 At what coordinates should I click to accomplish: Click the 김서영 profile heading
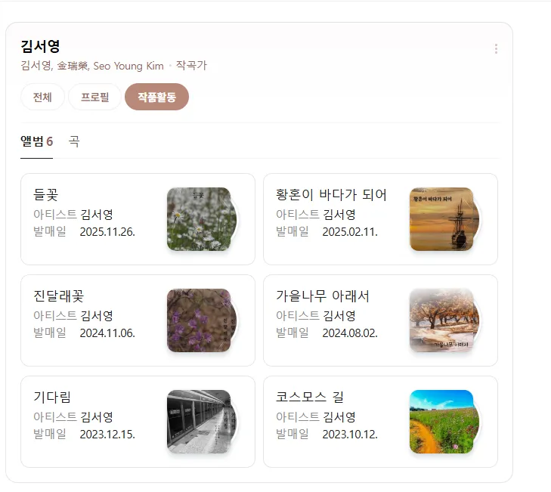click(40, 46)
